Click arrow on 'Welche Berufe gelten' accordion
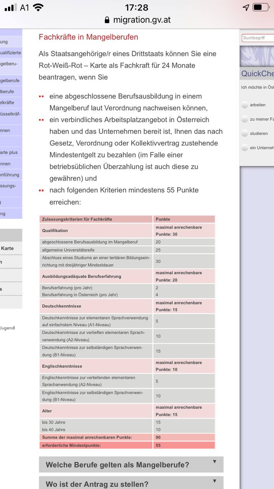The width and height of the screenshot is (274, 489). pyautogui.click(x=215, y=462)
